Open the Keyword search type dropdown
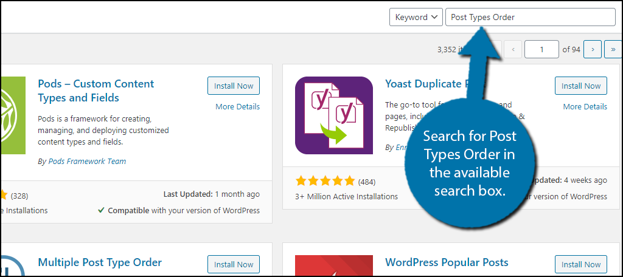Image resolution: width=623 pixels, height=277 pixels. coord(416,17)
